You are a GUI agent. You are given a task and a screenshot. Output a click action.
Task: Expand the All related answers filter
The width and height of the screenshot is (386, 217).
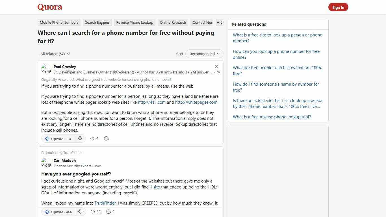[x=55, y=54]
